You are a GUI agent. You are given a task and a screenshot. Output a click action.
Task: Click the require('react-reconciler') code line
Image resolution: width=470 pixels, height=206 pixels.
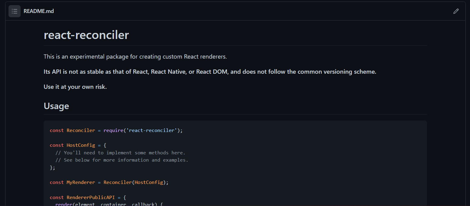[116, 130]
